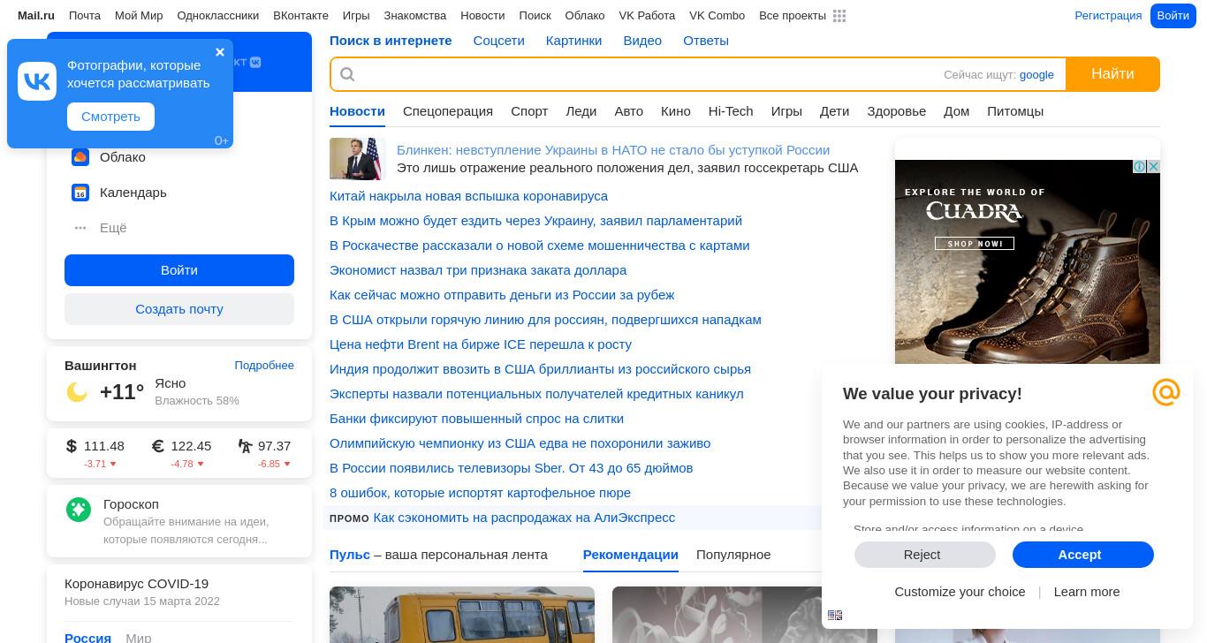
Task: Open Коронавирус COVID-19 widget title
Action: click(136, 584)
